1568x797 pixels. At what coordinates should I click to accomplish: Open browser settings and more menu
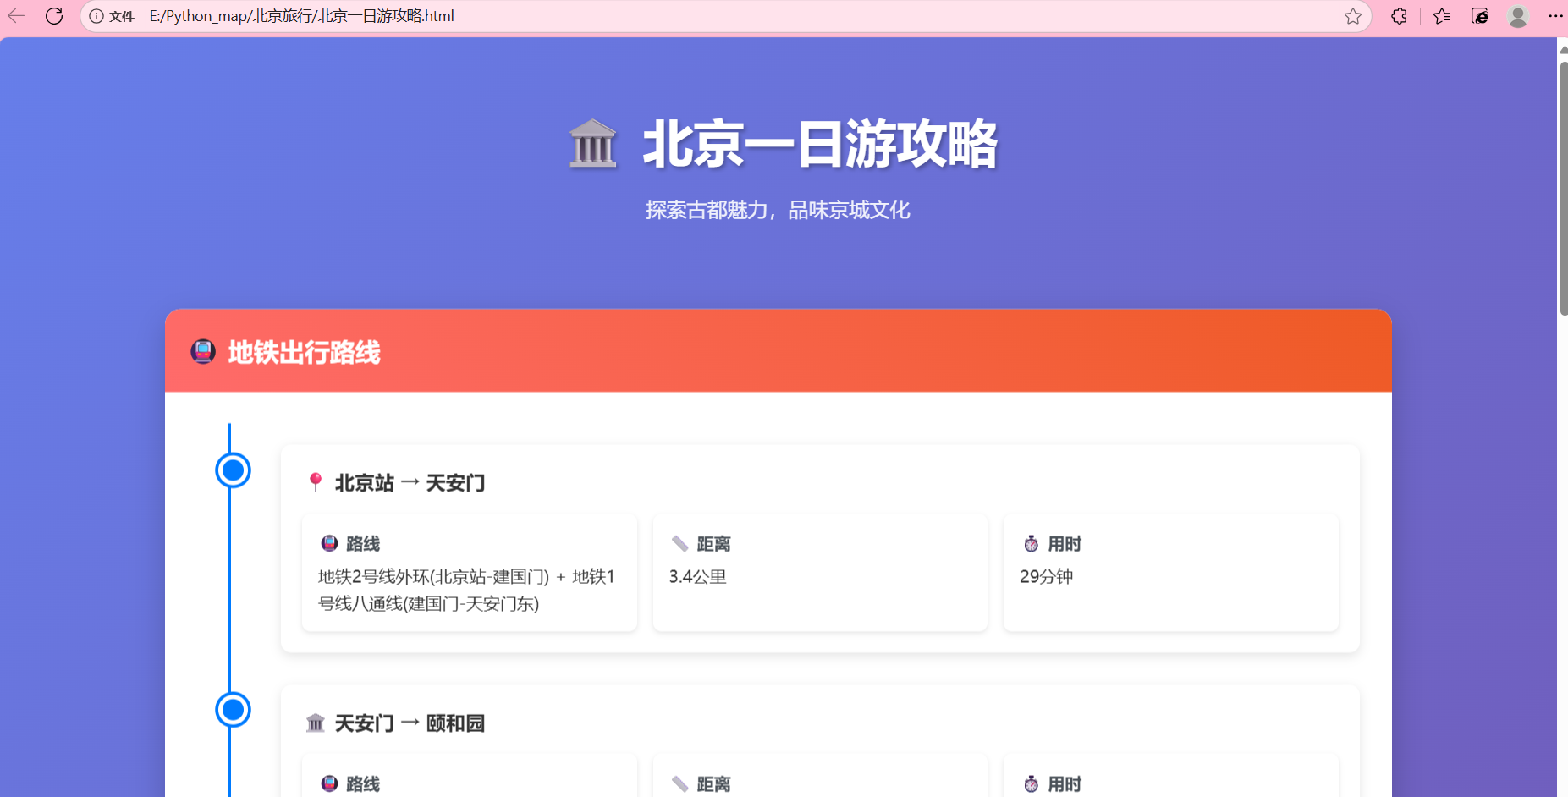click(x=1555, y=16)
